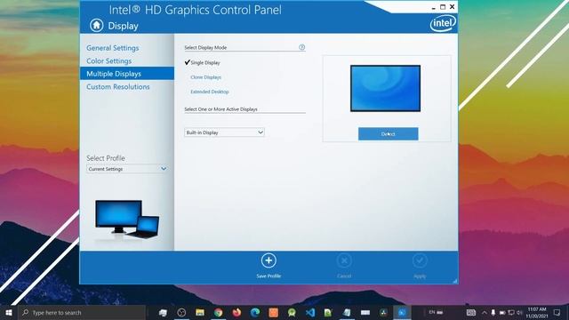Viewport: 569px width, 320px height.
Task: Switch to Multiple Displays section
Action: pyautogui.click(x=127, y=74)
